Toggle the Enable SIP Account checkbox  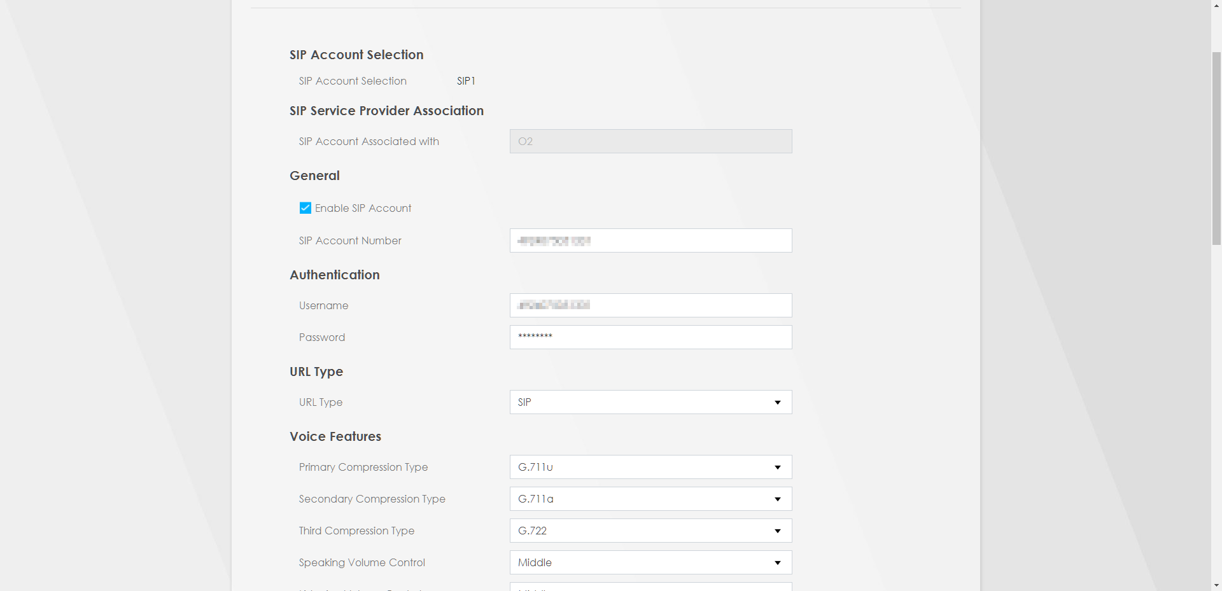(x=305, y=208)
